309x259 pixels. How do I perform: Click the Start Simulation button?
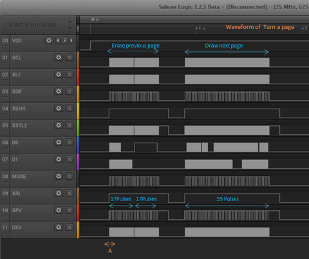click(x=32, y=25)
